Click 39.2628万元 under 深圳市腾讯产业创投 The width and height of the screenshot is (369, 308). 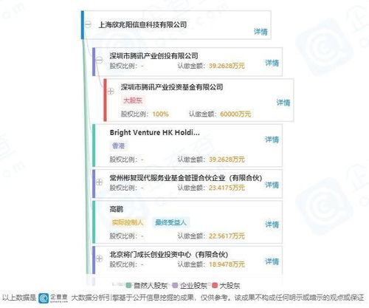227,66
